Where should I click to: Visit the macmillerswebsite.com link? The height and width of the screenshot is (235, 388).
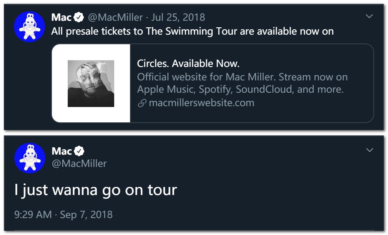pos(201,103)
